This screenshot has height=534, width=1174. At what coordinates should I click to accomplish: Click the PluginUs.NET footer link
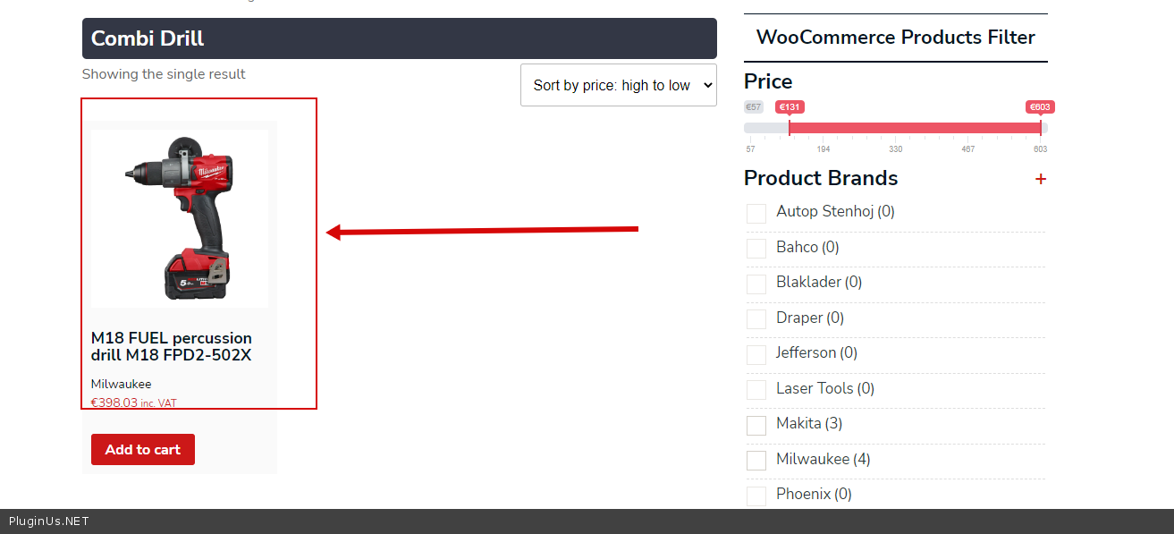[49, 521]
